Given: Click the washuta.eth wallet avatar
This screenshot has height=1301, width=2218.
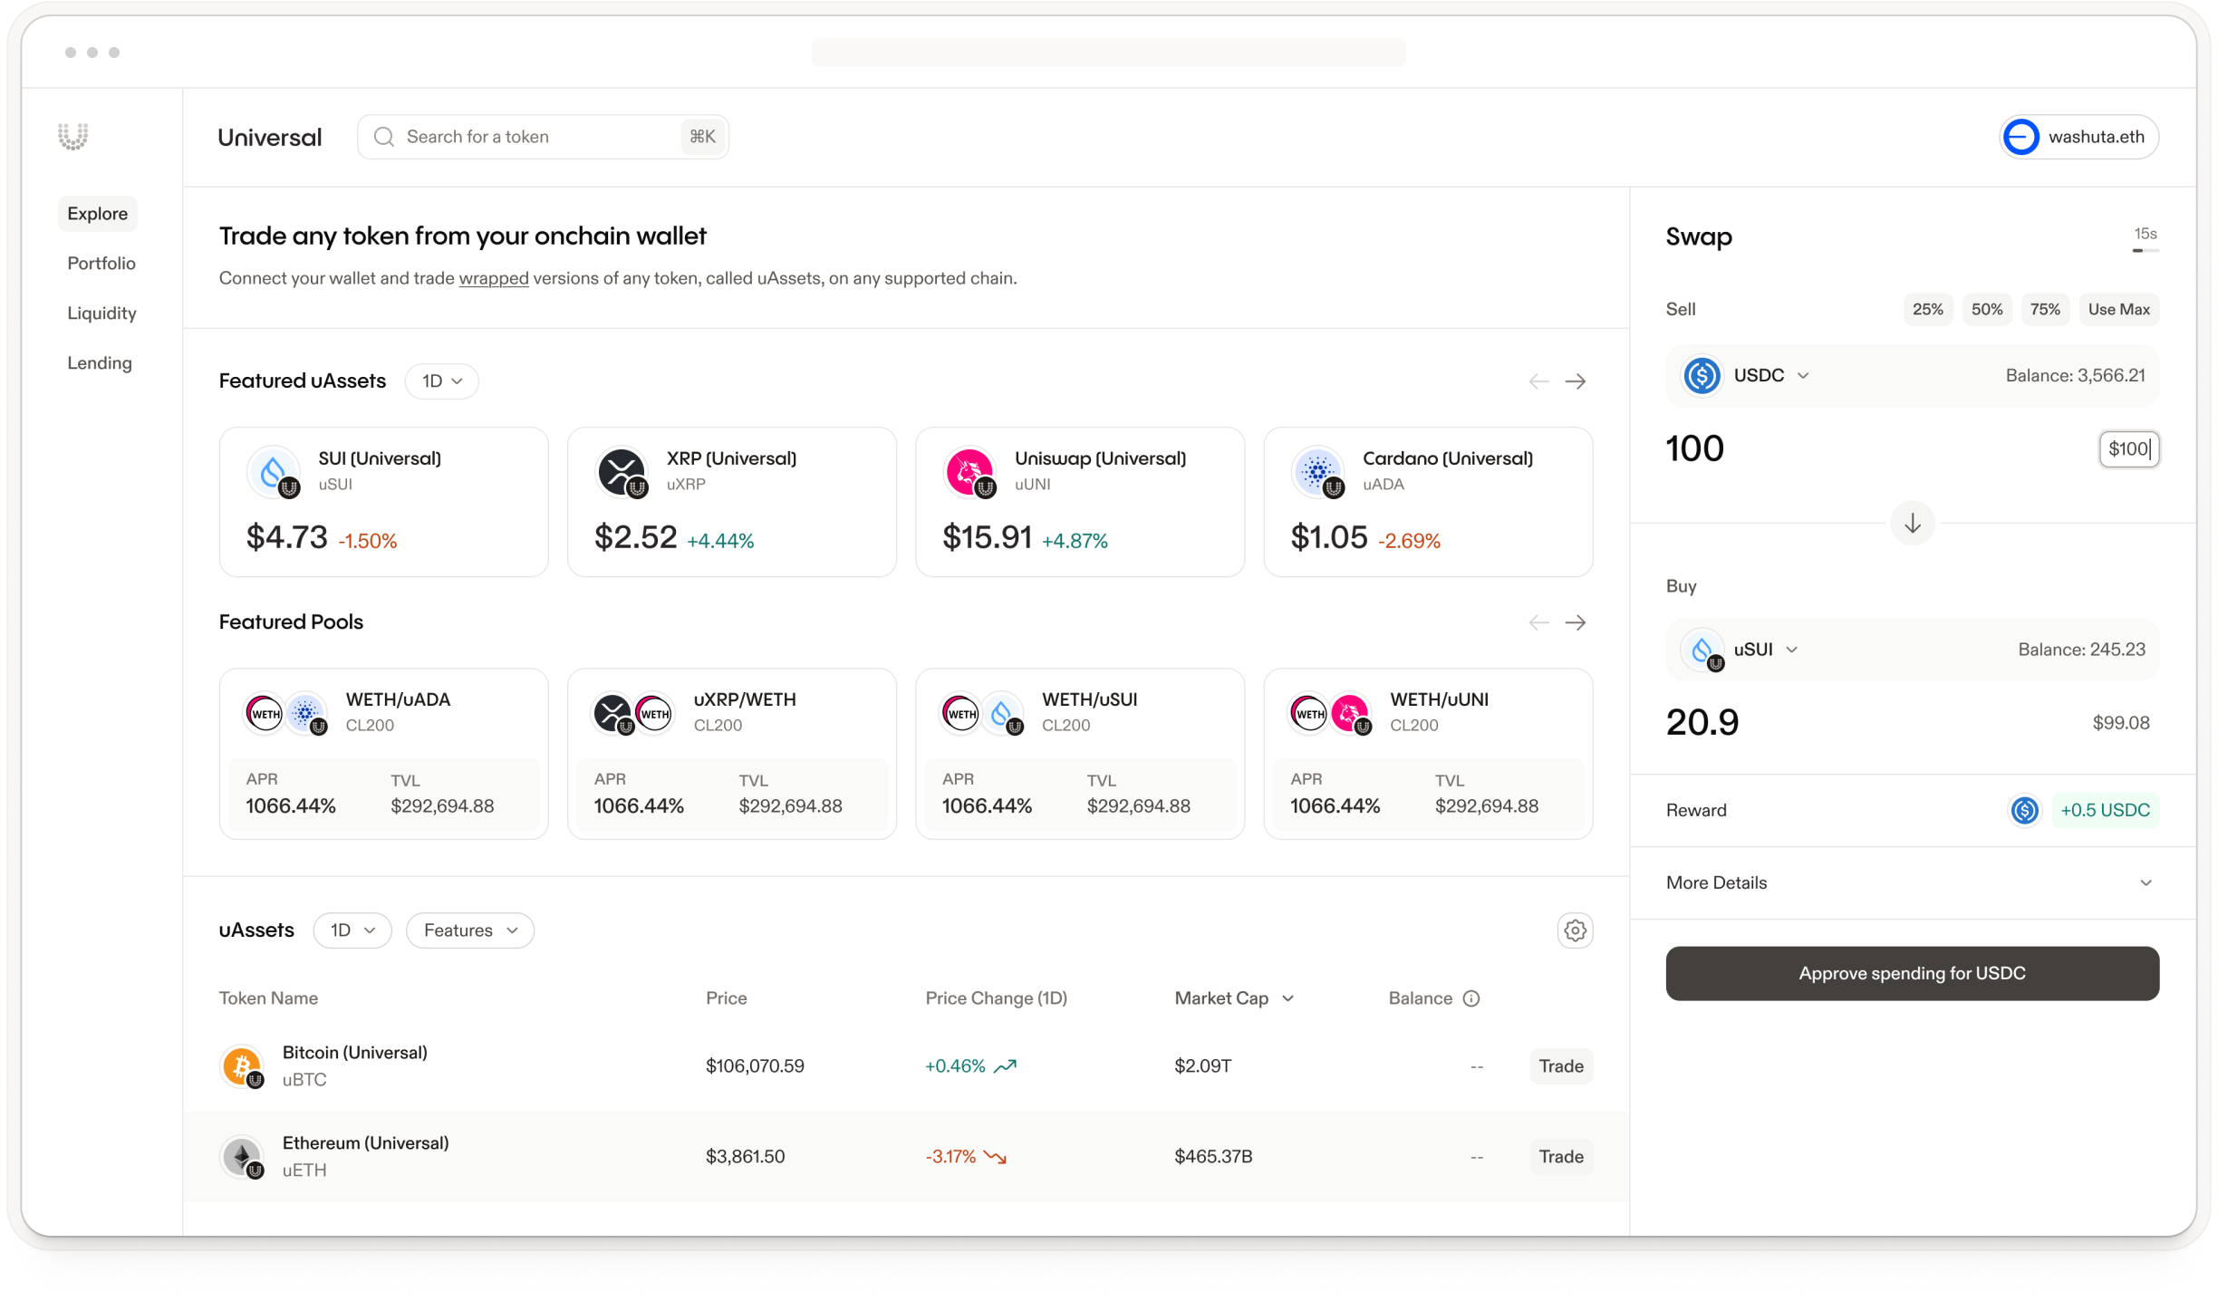Looking at the screenshot, I should click(2020, 137).
